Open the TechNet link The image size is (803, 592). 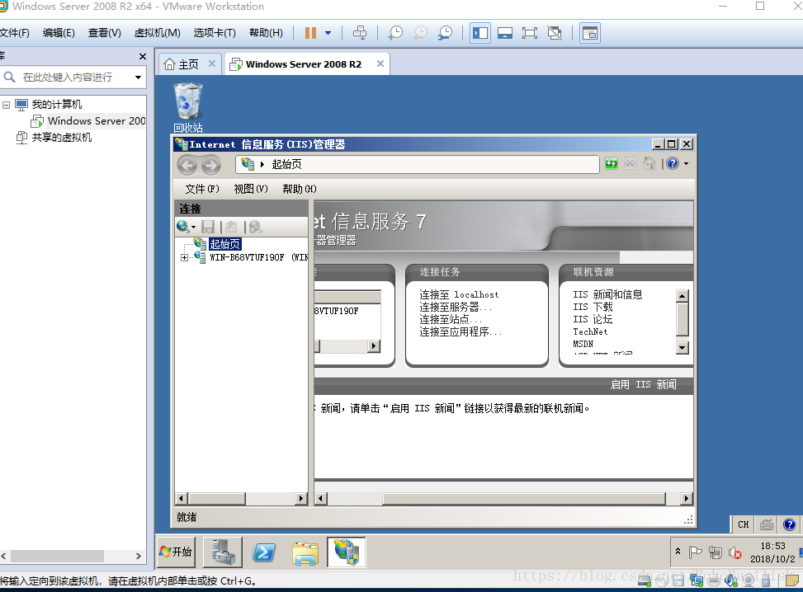[590, 331]
